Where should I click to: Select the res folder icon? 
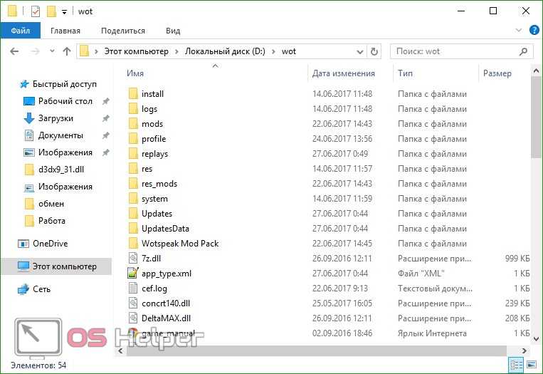click(133, 168)
